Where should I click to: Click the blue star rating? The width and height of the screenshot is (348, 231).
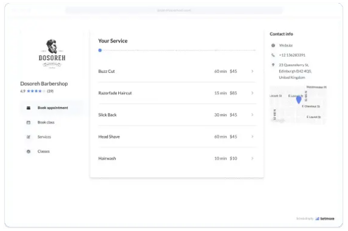coord(36,91)
